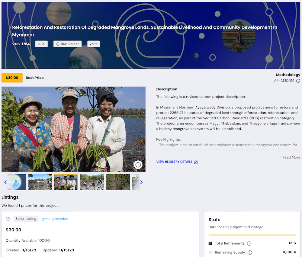Click the Seller Listing label badge
Viewport: 302px width, 257px height.
pyautogui.click(x=26, y=219)
